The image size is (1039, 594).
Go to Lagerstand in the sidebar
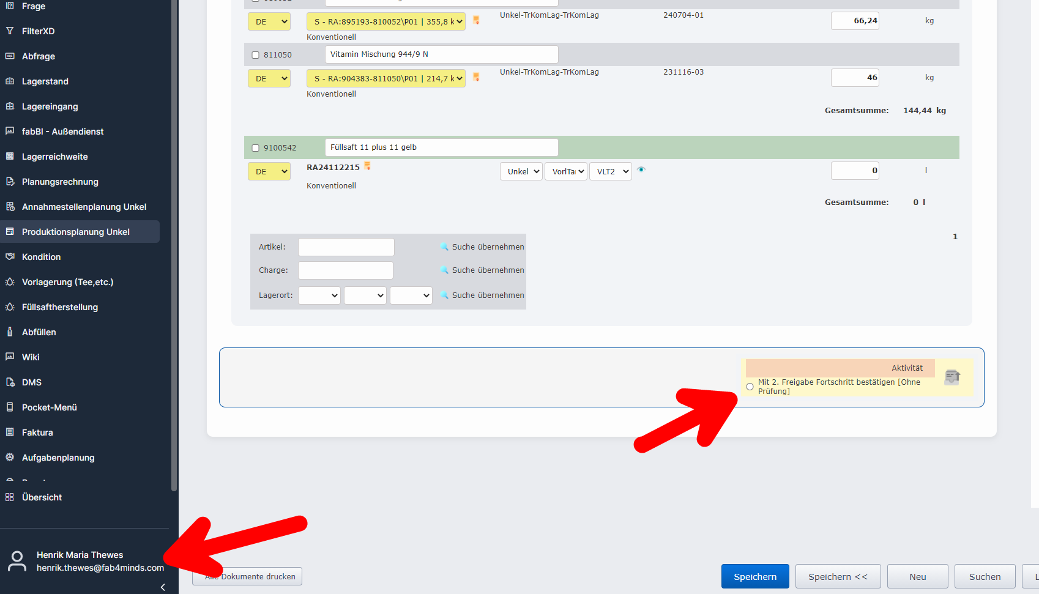45,81
